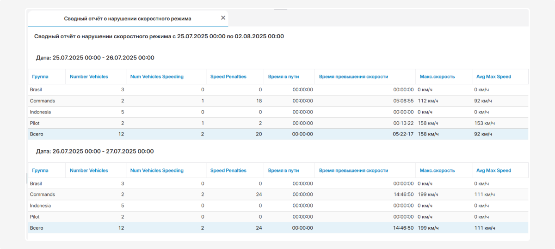555x249 pixels.
Task: Sort first table by Группа column
Action: (40, 77)
